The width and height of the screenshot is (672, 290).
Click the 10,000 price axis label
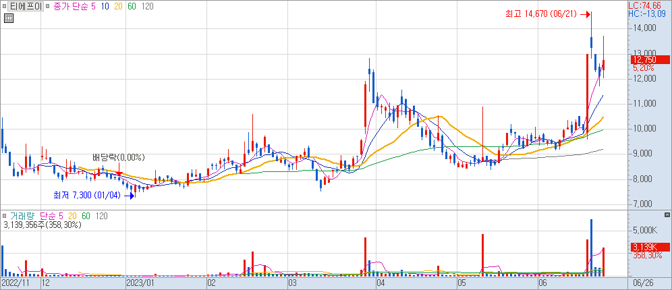tap(644, 129)
